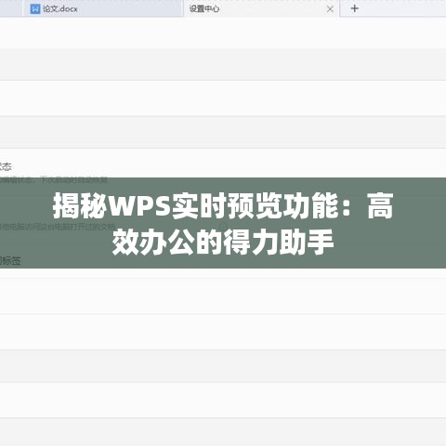Select the first gray settings row below the tabs
The width and height of the screenshot is (446, 446).
(x=223, y=64)
